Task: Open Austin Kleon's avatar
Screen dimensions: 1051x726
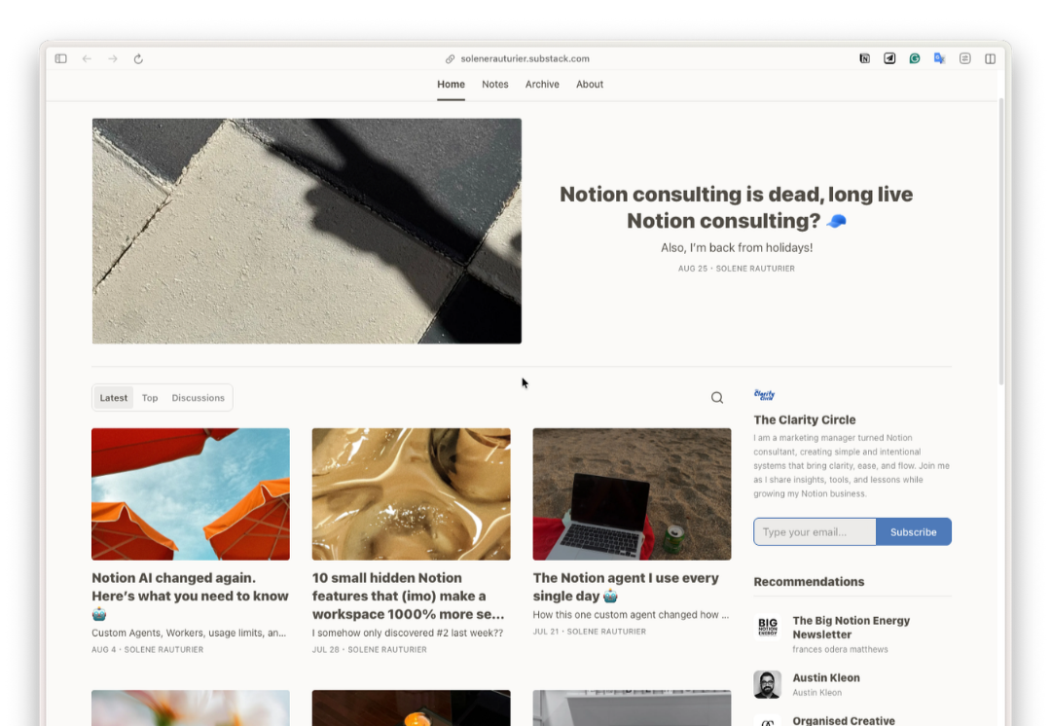Action: click(x=768, y=684)
